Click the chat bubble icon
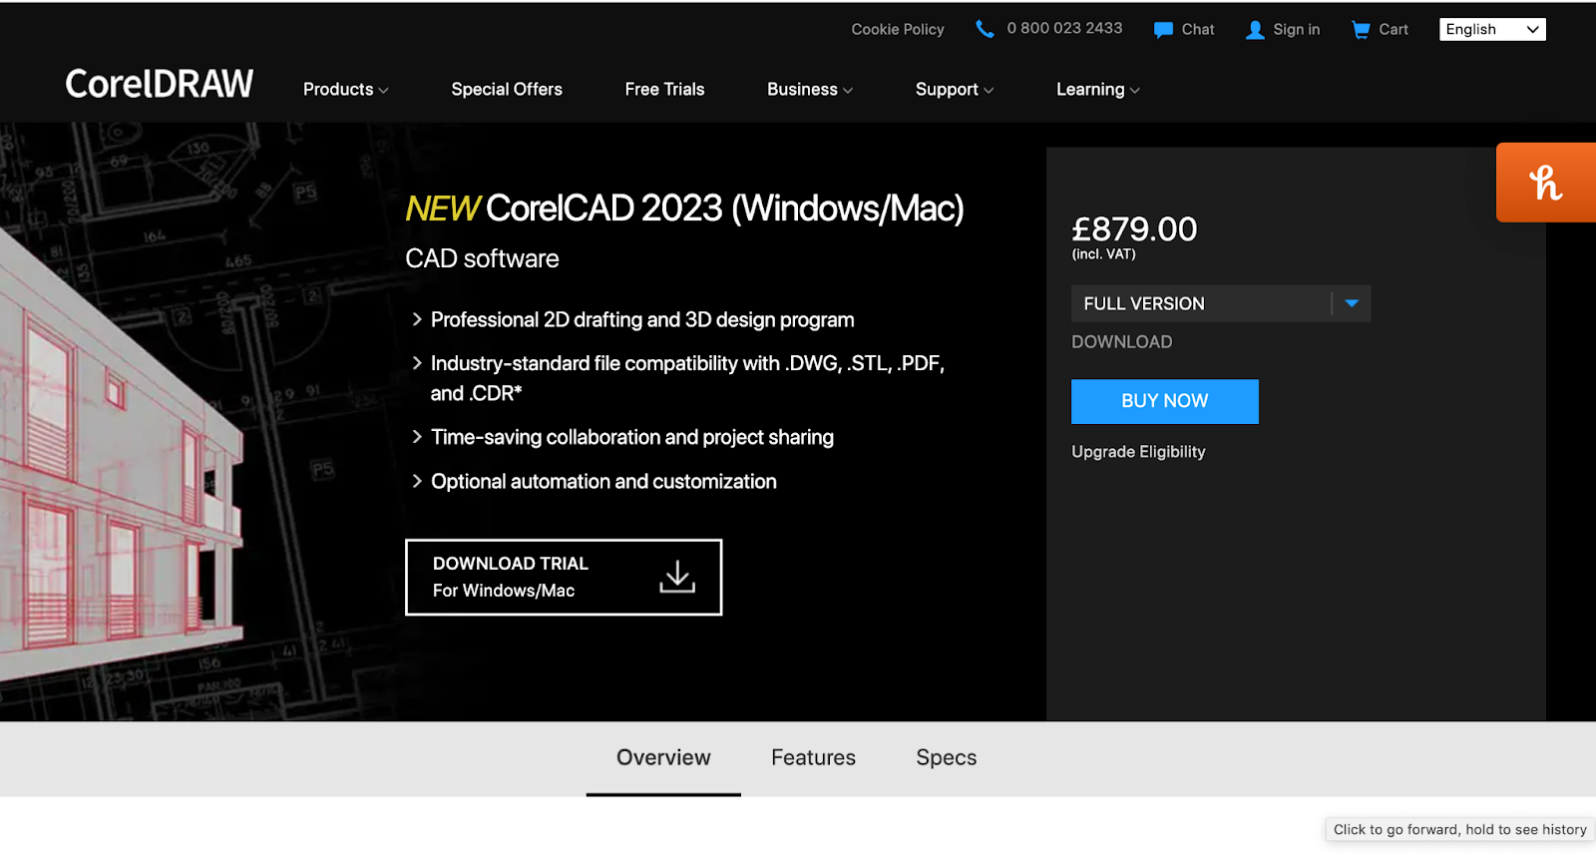This screenshot has height=862, width=1596. (x=1163, y=30)
